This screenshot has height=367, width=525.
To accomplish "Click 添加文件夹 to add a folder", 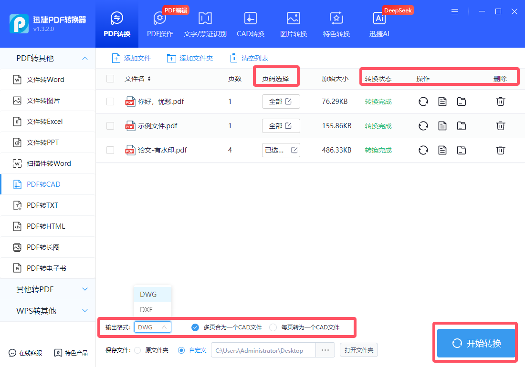I will point(190,58).
